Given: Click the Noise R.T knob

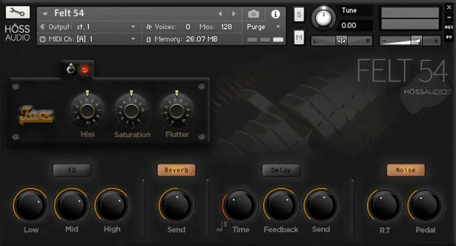Looking at the screenshot, I should [x=385, y=205].
